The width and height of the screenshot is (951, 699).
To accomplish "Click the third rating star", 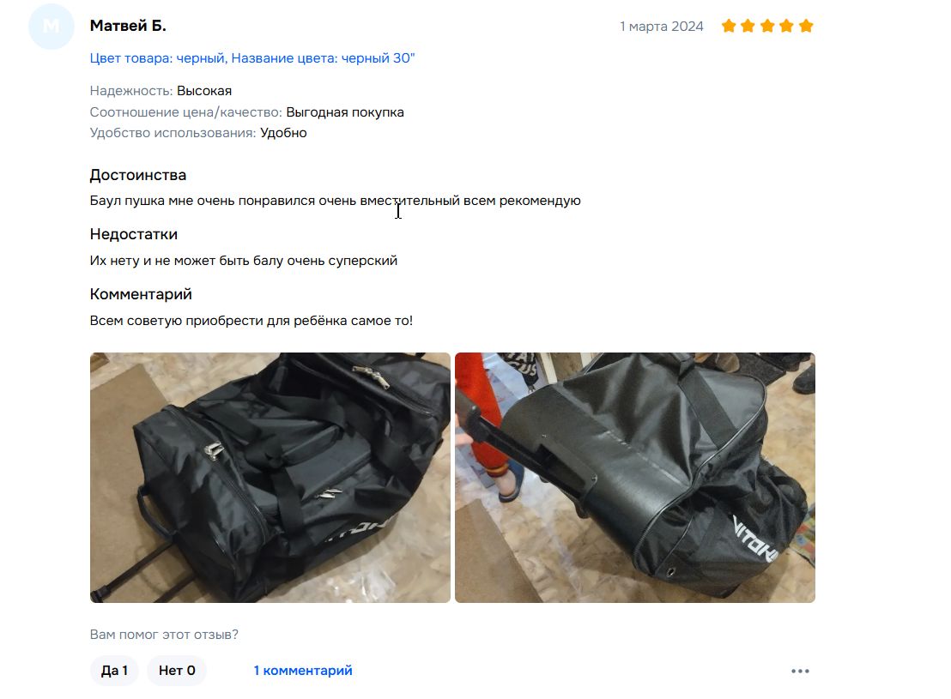I will (768, 26).
